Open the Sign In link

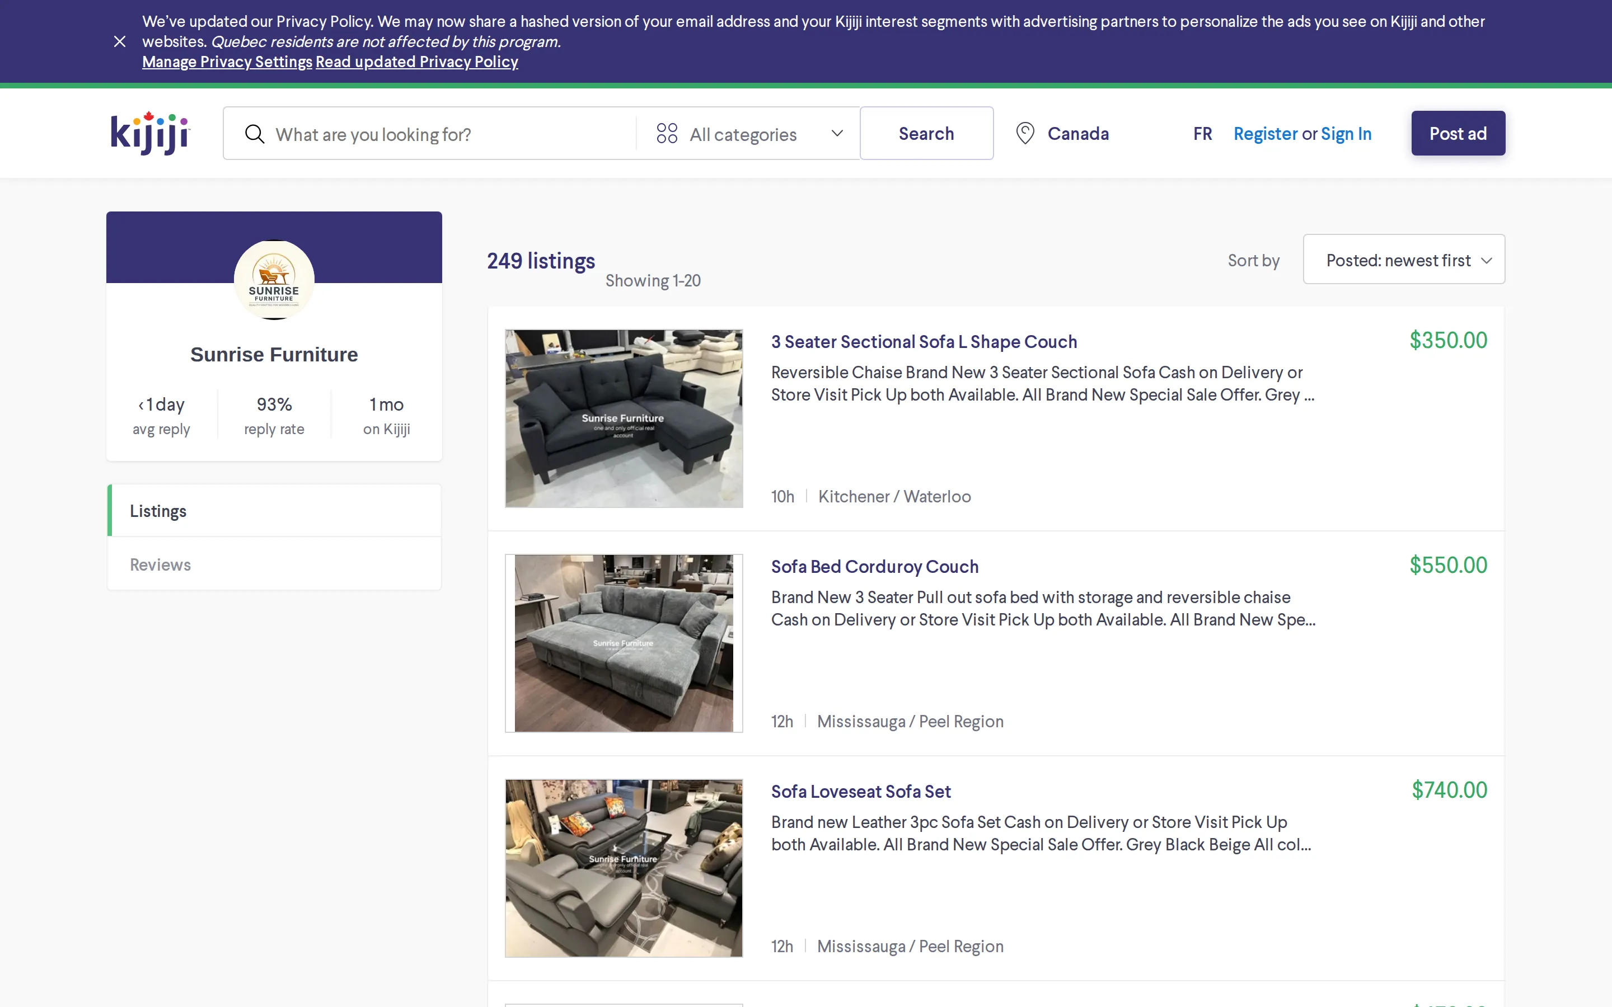[1346, 134]
